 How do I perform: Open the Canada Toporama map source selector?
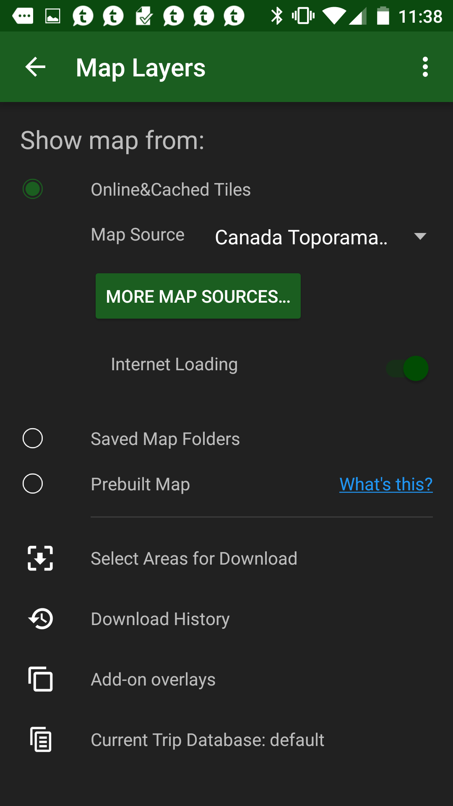[321, 237]
